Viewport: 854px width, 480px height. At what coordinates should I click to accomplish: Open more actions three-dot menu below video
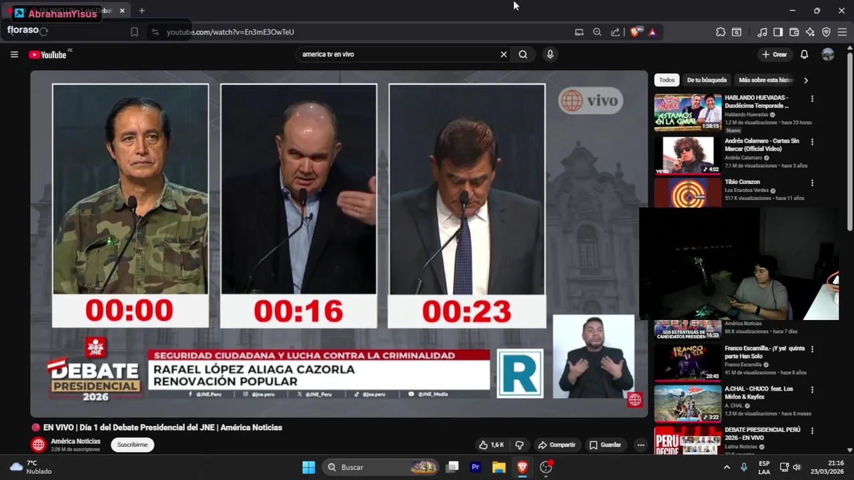pyautogui.click(x=640, y=445)
